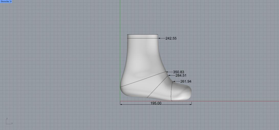Select the 350.83 dimension label
Screen dimensions: 279x130
click(178, 72)
